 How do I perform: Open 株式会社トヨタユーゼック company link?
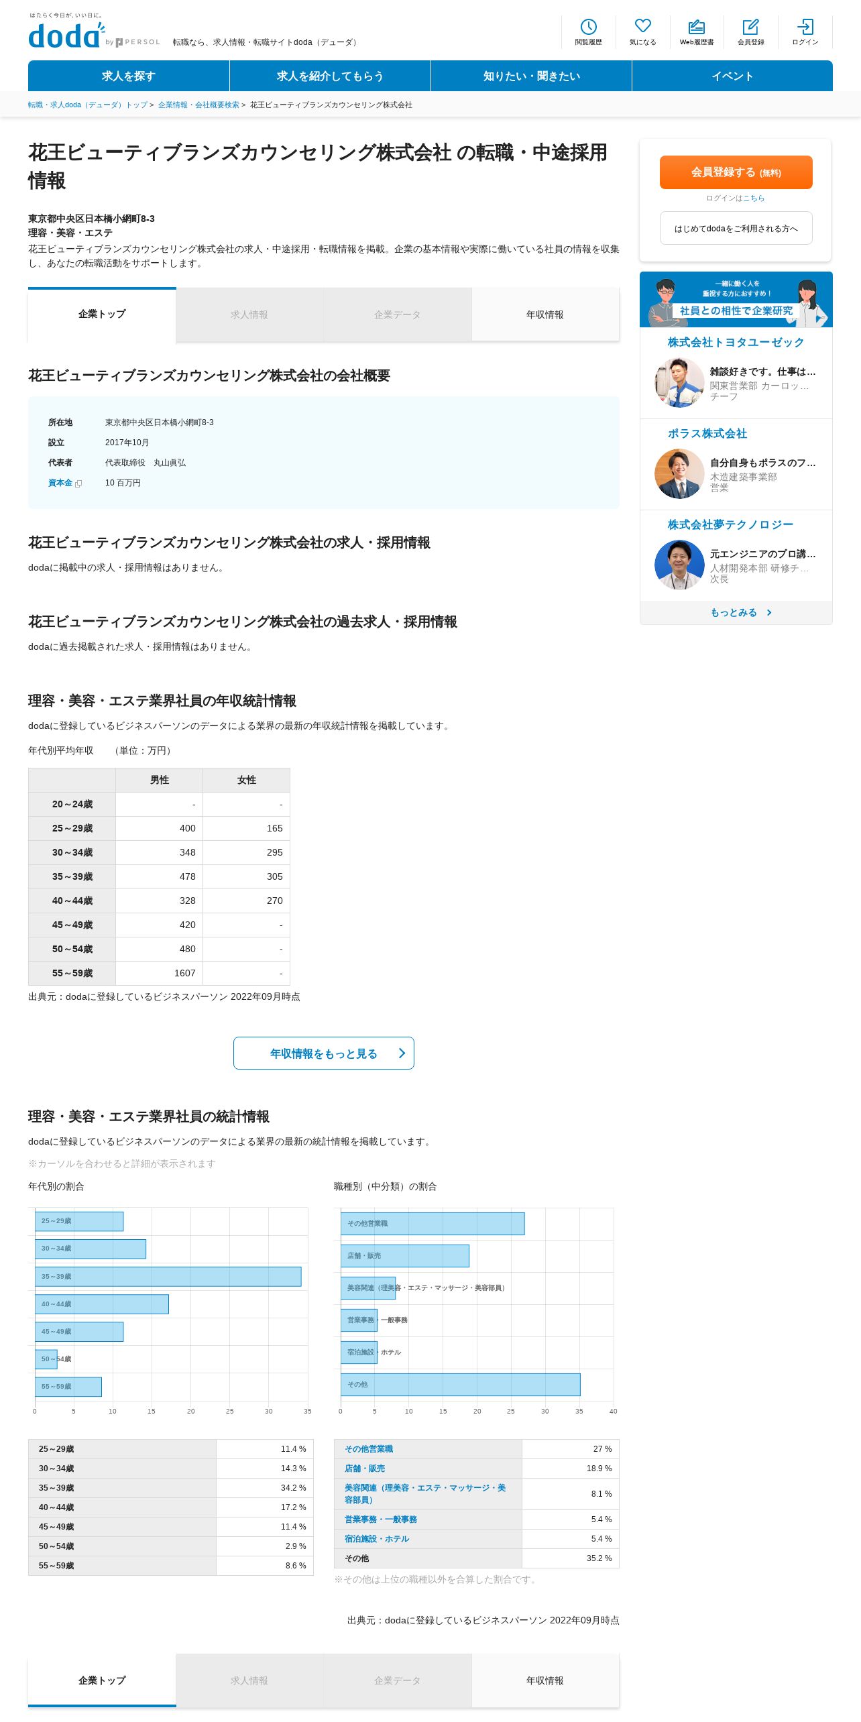[x=736, y=342]
